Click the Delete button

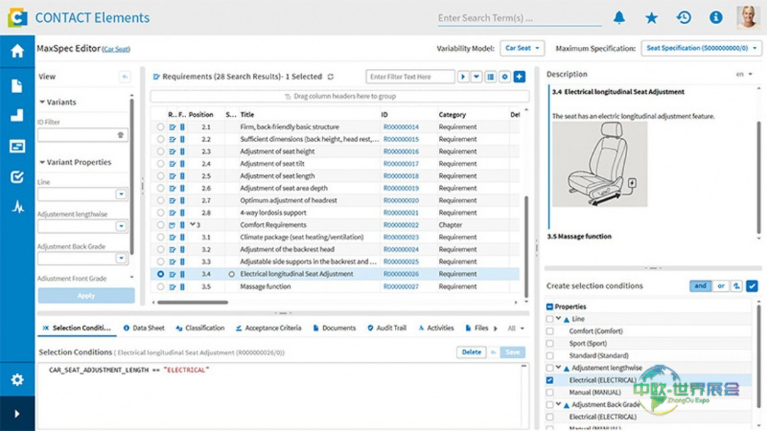click(471, 352)
